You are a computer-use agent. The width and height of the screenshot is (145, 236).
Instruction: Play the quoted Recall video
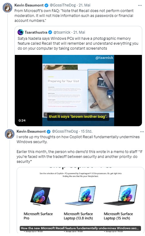[78, 90]
